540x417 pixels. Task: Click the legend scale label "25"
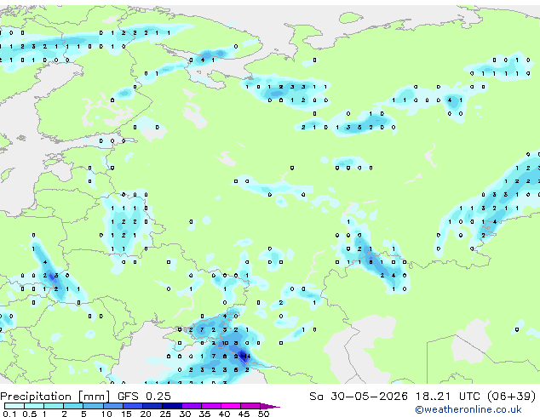[165, 414]
